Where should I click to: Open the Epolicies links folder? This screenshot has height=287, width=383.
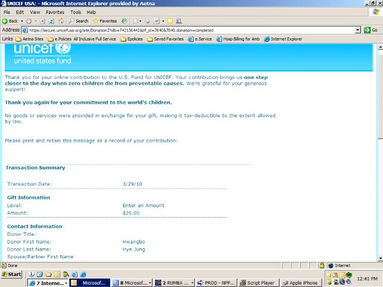[x=131, y=39]
